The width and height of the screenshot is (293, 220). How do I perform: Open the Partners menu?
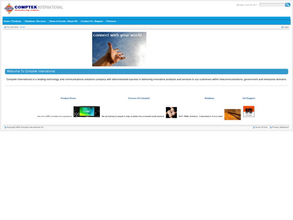tap(111, 21)
